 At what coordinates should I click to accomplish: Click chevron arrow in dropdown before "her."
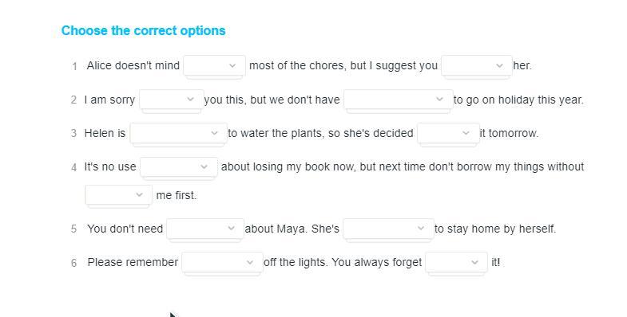pos(499,65)
